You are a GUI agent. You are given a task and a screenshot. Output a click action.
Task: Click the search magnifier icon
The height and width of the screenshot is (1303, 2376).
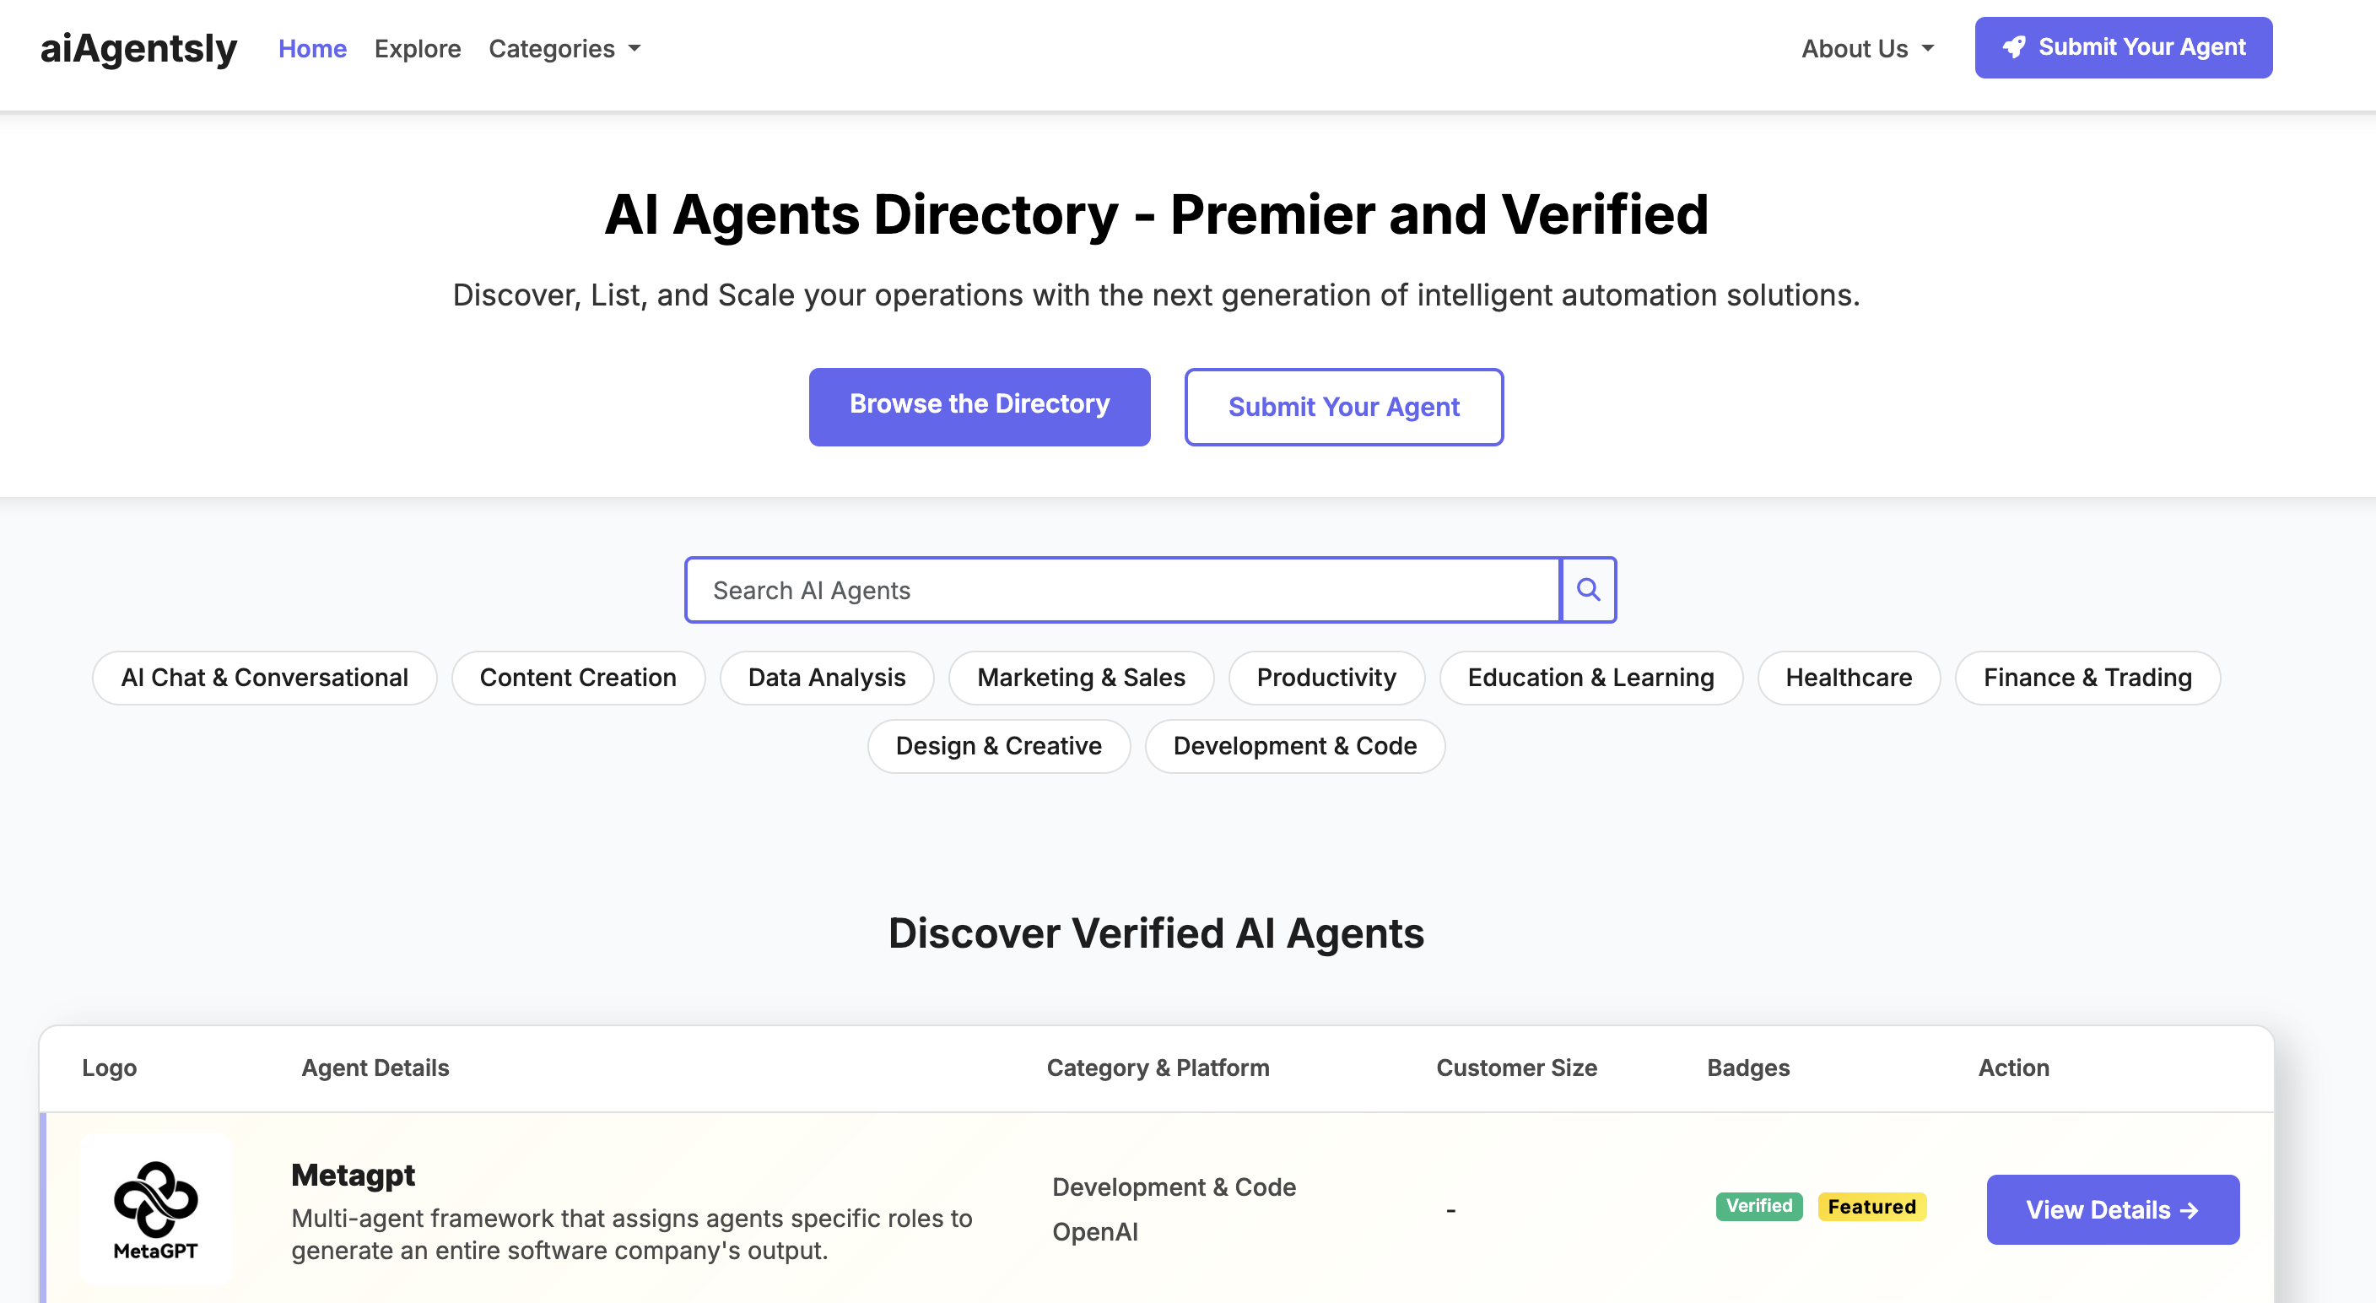coord(1588,590)
